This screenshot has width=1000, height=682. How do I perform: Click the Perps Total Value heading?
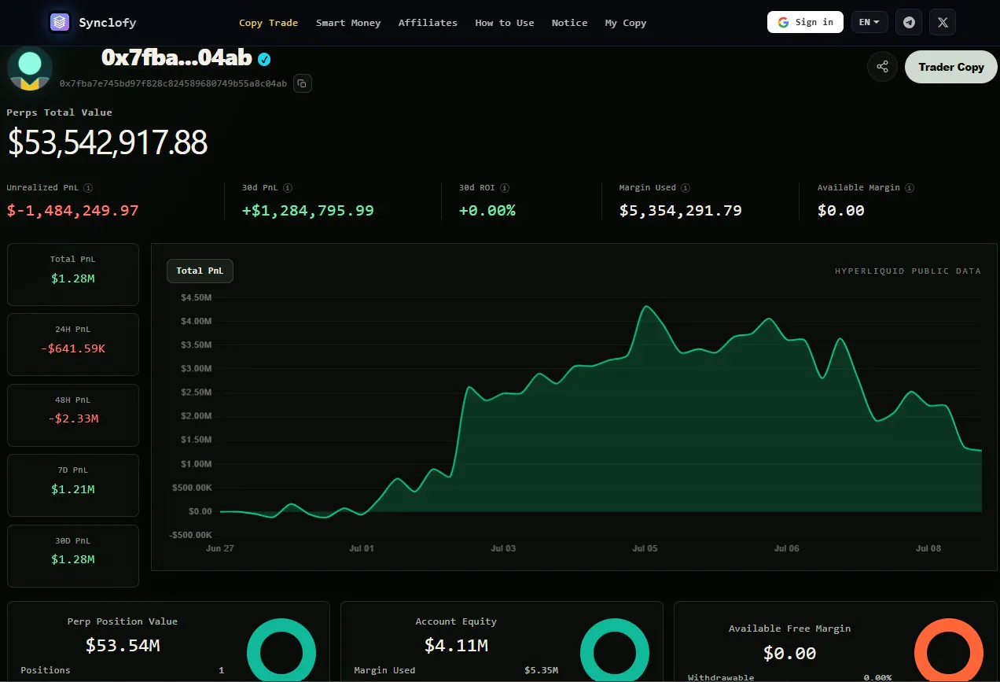click(59, 112)
